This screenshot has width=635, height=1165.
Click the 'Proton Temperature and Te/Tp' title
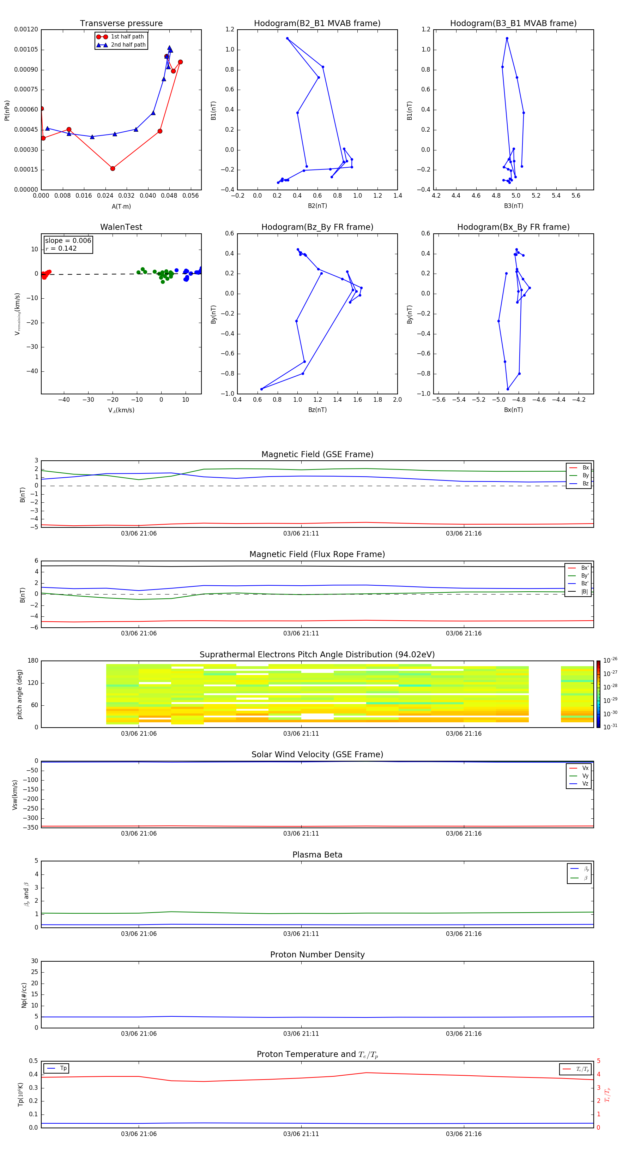click(x=317, y=1055)
